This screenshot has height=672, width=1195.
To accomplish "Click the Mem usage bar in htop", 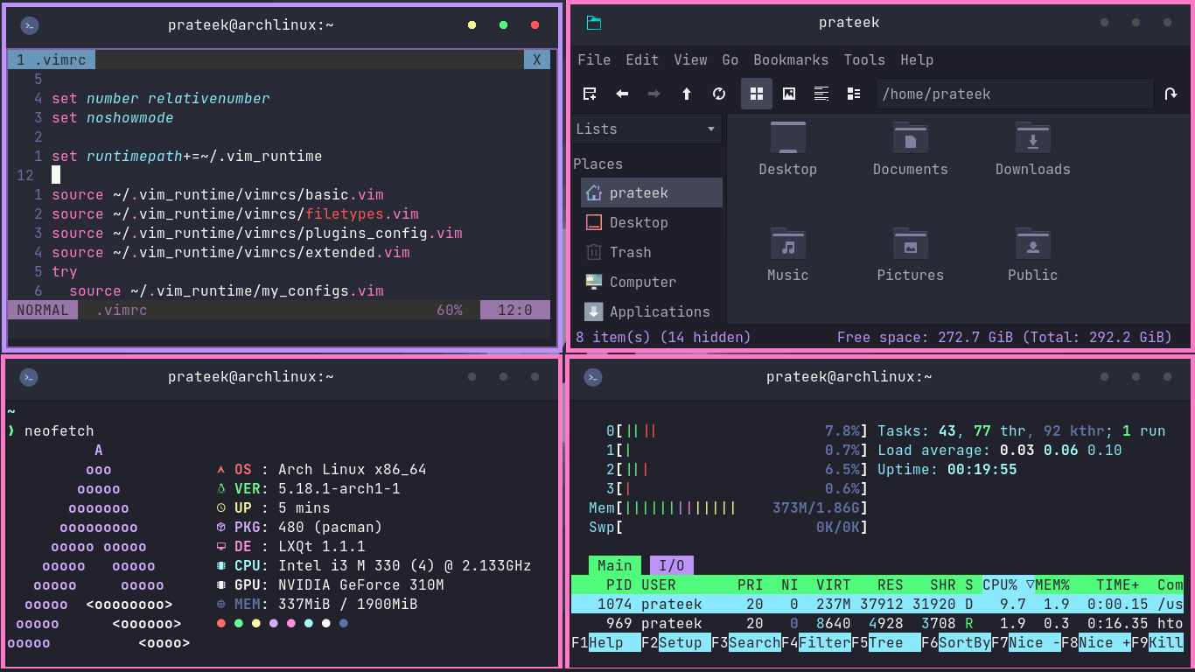I will tap(728, 507).
